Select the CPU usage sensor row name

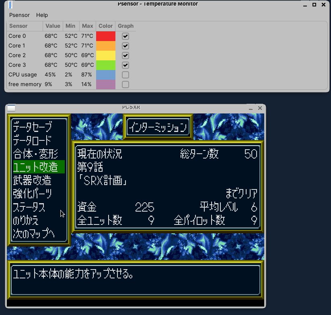[x=23, y=75]
